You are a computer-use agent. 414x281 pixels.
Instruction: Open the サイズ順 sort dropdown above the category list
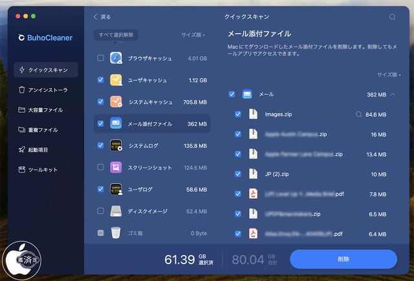click(x=193, y=35)
